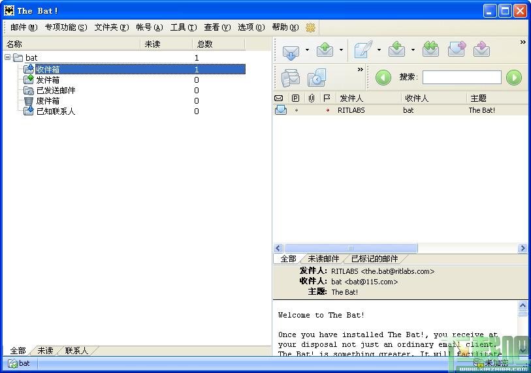Image resolution: width=531 pixels, height=373 pixels.
Task: Toggle the parked dot on RITLABS message
Action: (297, 110)
